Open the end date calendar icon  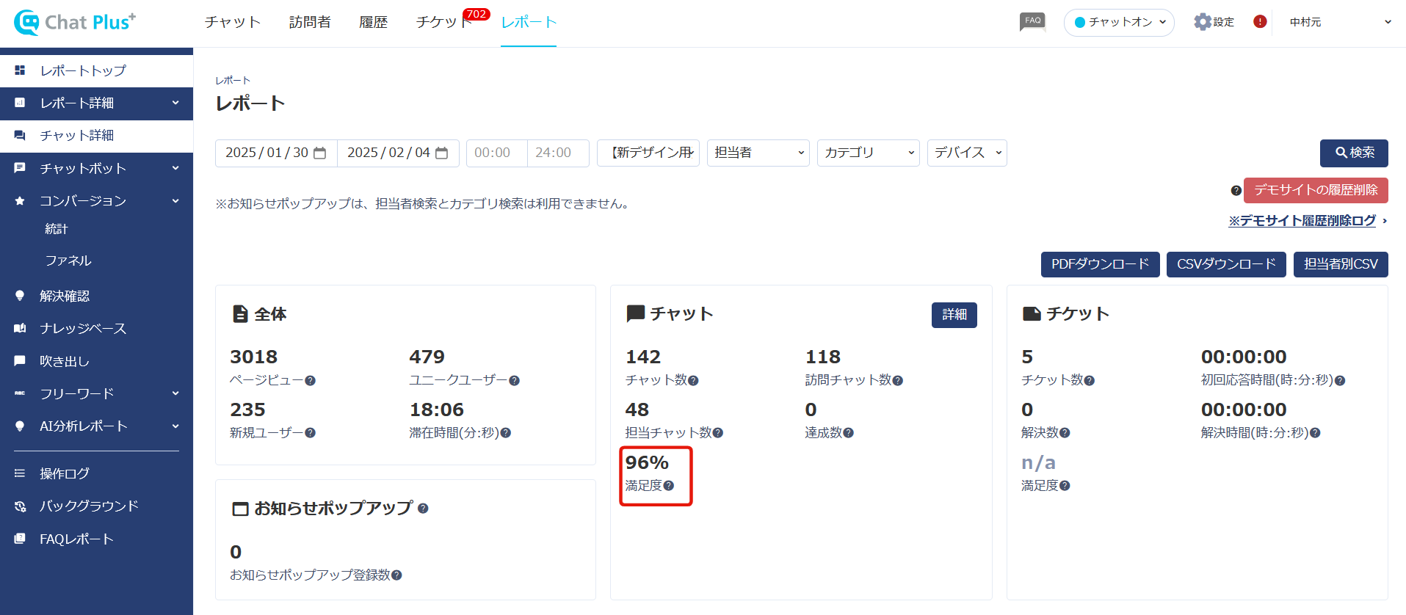pyautogui.click(x=441, y=153)
